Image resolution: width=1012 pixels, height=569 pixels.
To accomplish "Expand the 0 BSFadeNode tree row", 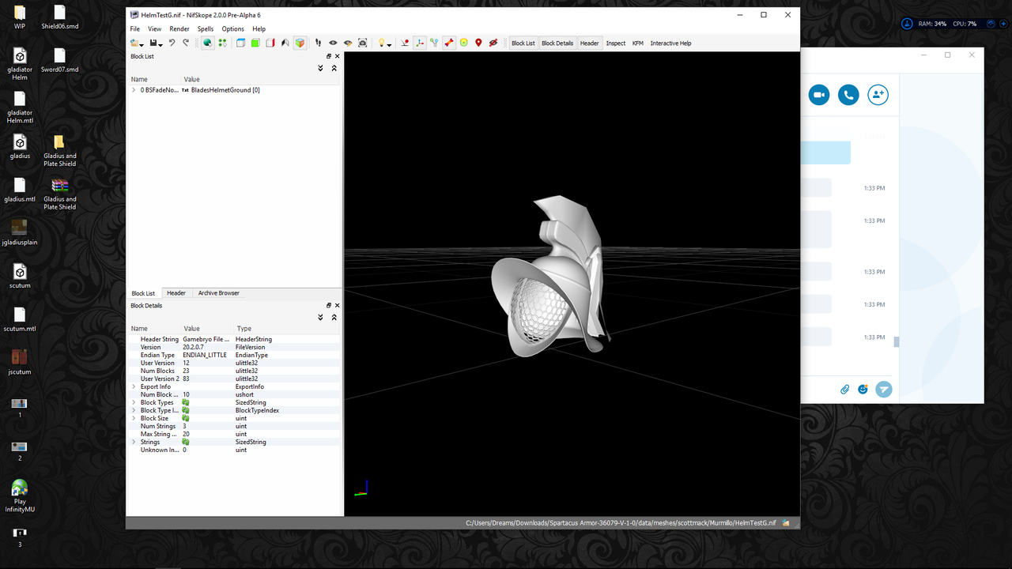I will 134,90.
